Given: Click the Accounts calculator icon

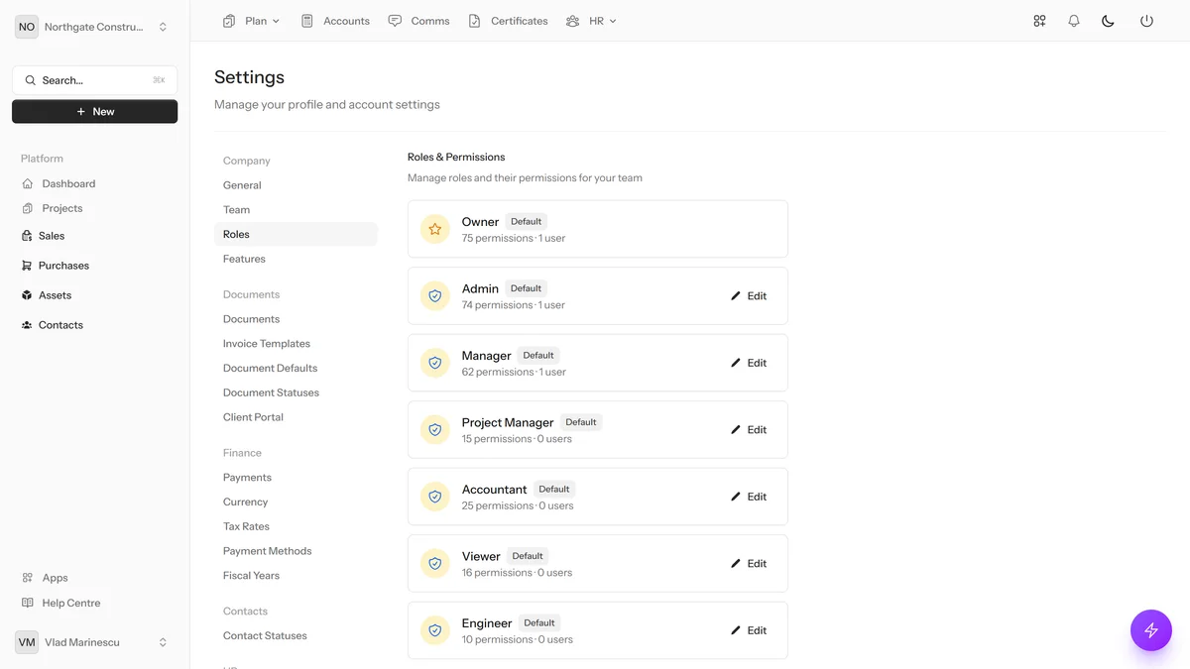Looking at the screenshot, I should point(307,21).
